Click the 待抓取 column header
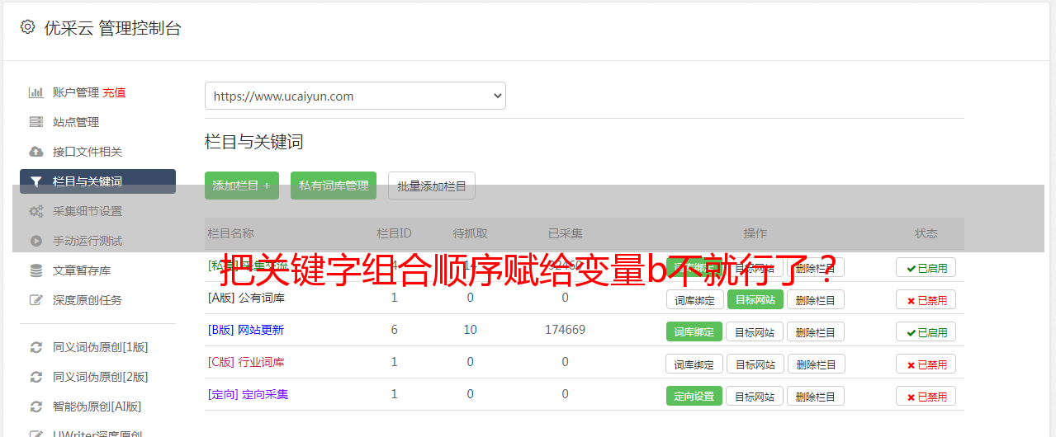The image size is (1056, 437). coord(471,233)
